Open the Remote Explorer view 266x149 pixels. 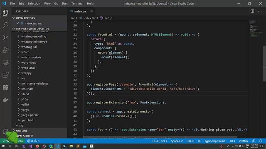5,62
